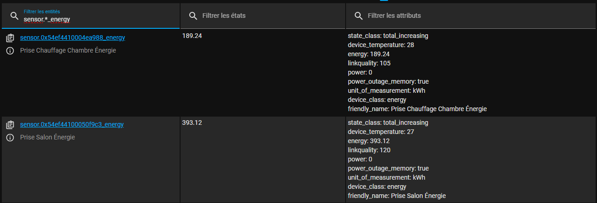
Task: Show info for Prise Salon Énergie
Action: [x=10, y=138]
